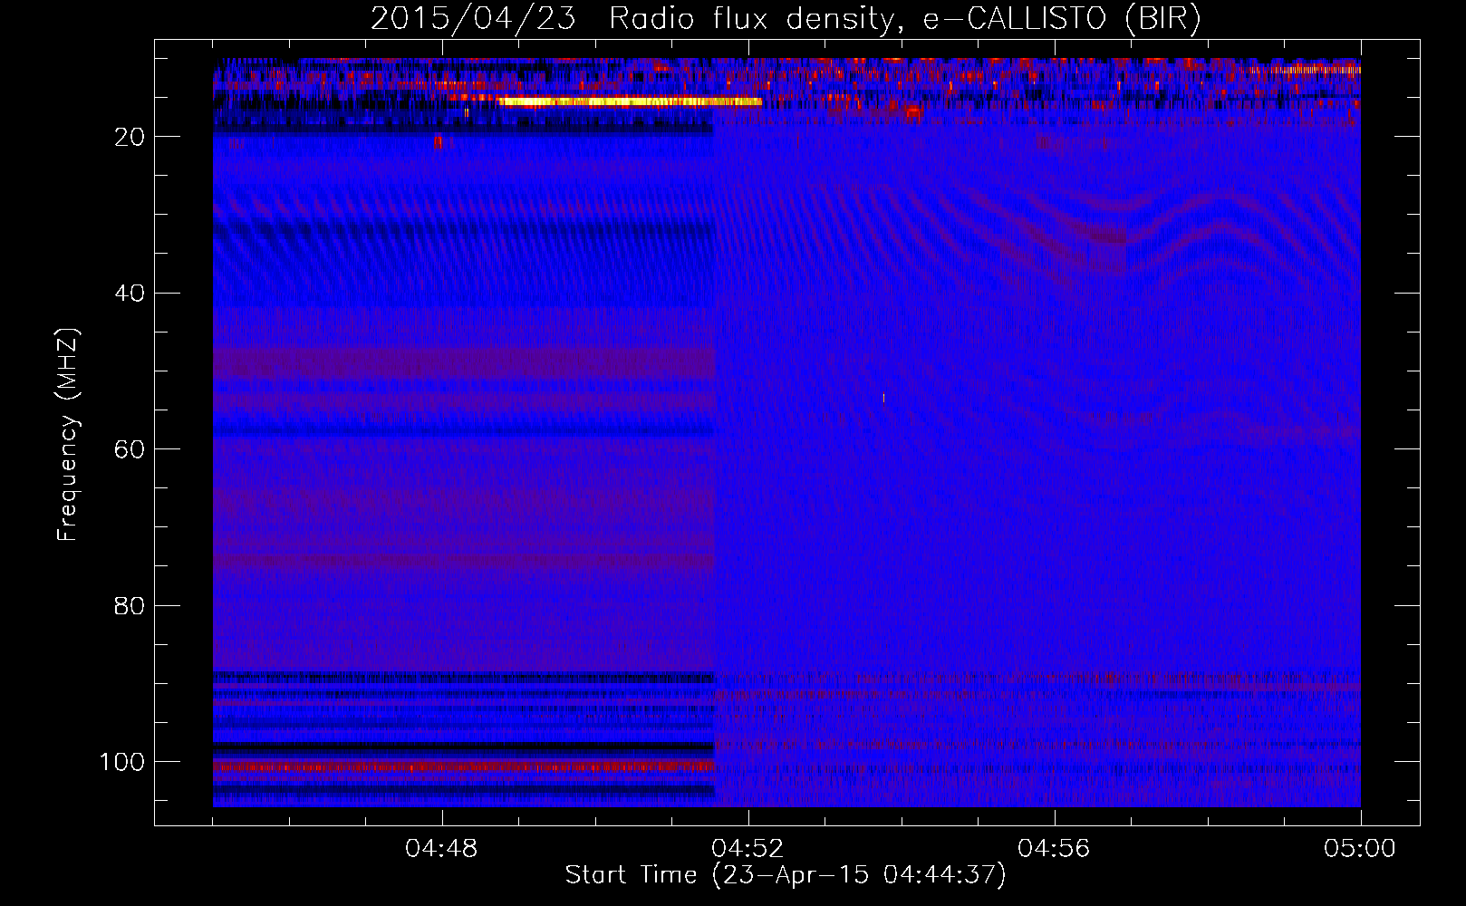This screenshot has width=1466, height=906.
Task: Click the 04:48 time tick label
Action: 441,849
